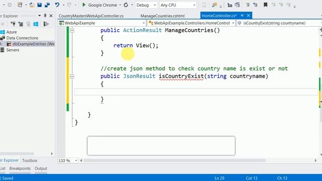Screen dimensions: 322x181
Task: Close the HomeController.cs tab
Action: 249,16
